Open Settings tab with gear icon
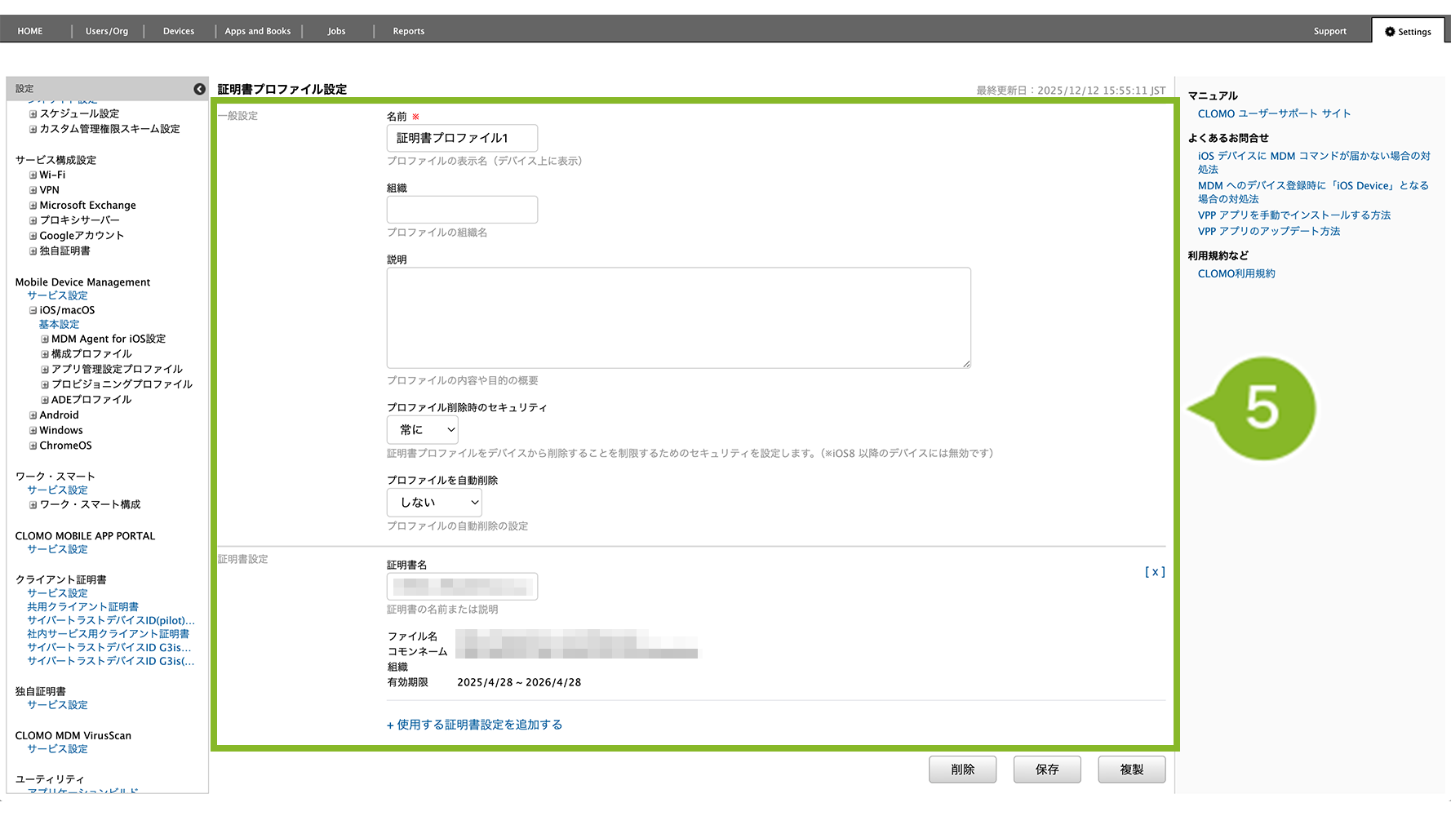This screenshot has height=816, width=1451. click(1408, 32)
